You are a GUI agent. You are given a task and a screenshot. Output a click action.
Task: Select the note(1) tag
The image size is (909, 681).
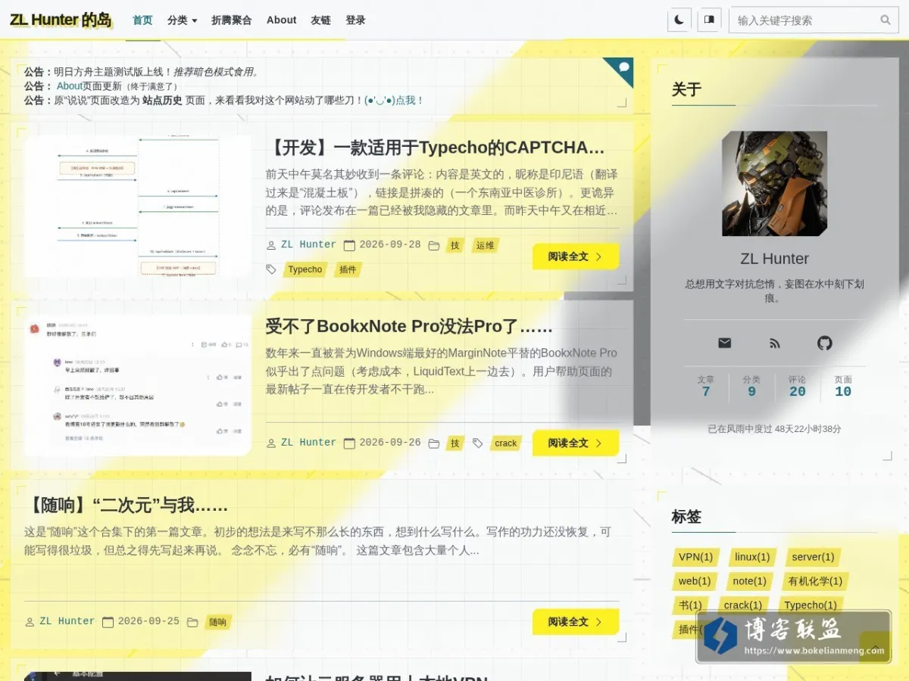[x=749, y=581]
